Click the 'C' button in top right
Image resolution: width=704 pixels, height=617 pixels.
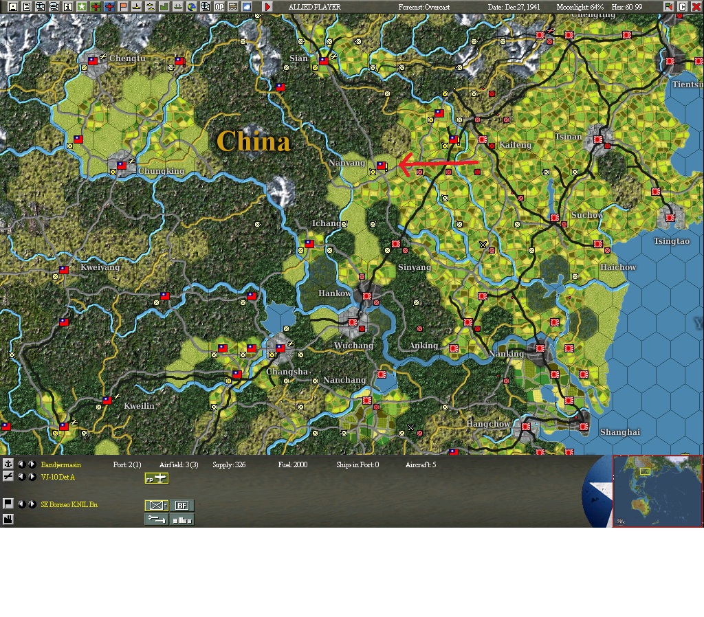pos(682,7)
